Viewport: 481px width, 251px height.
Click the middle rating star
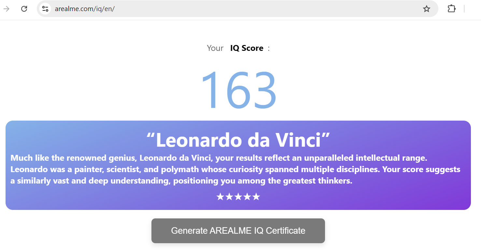[x=238, y=197]
